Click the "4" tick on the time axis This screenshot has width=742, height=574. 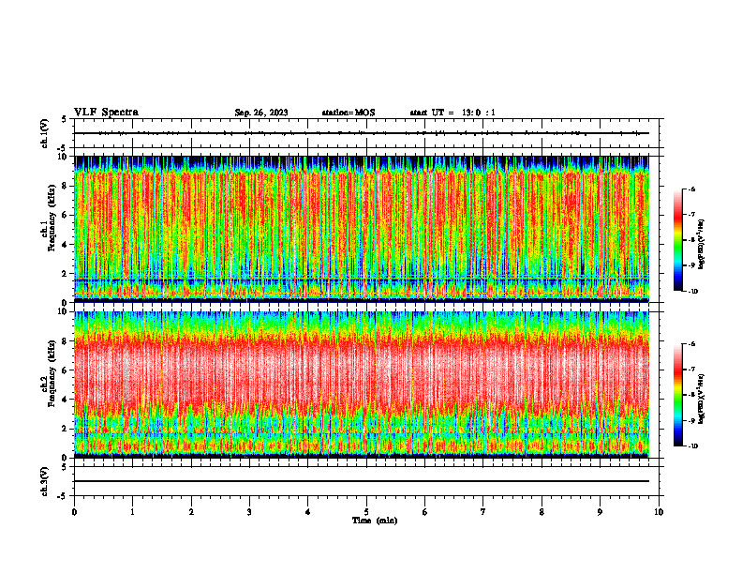[x=308, y=512]
